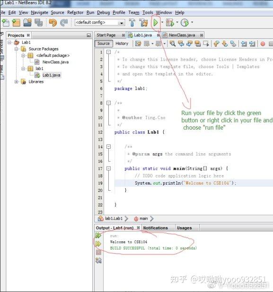Click the Output settings icon
This screenshot has width=273, height=292.
tap(98, 260)
